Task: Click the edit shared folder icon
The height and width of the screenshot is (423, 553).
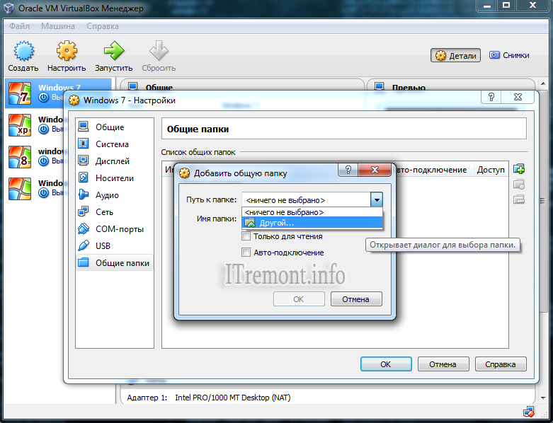Action: click(x=519, y=184)
